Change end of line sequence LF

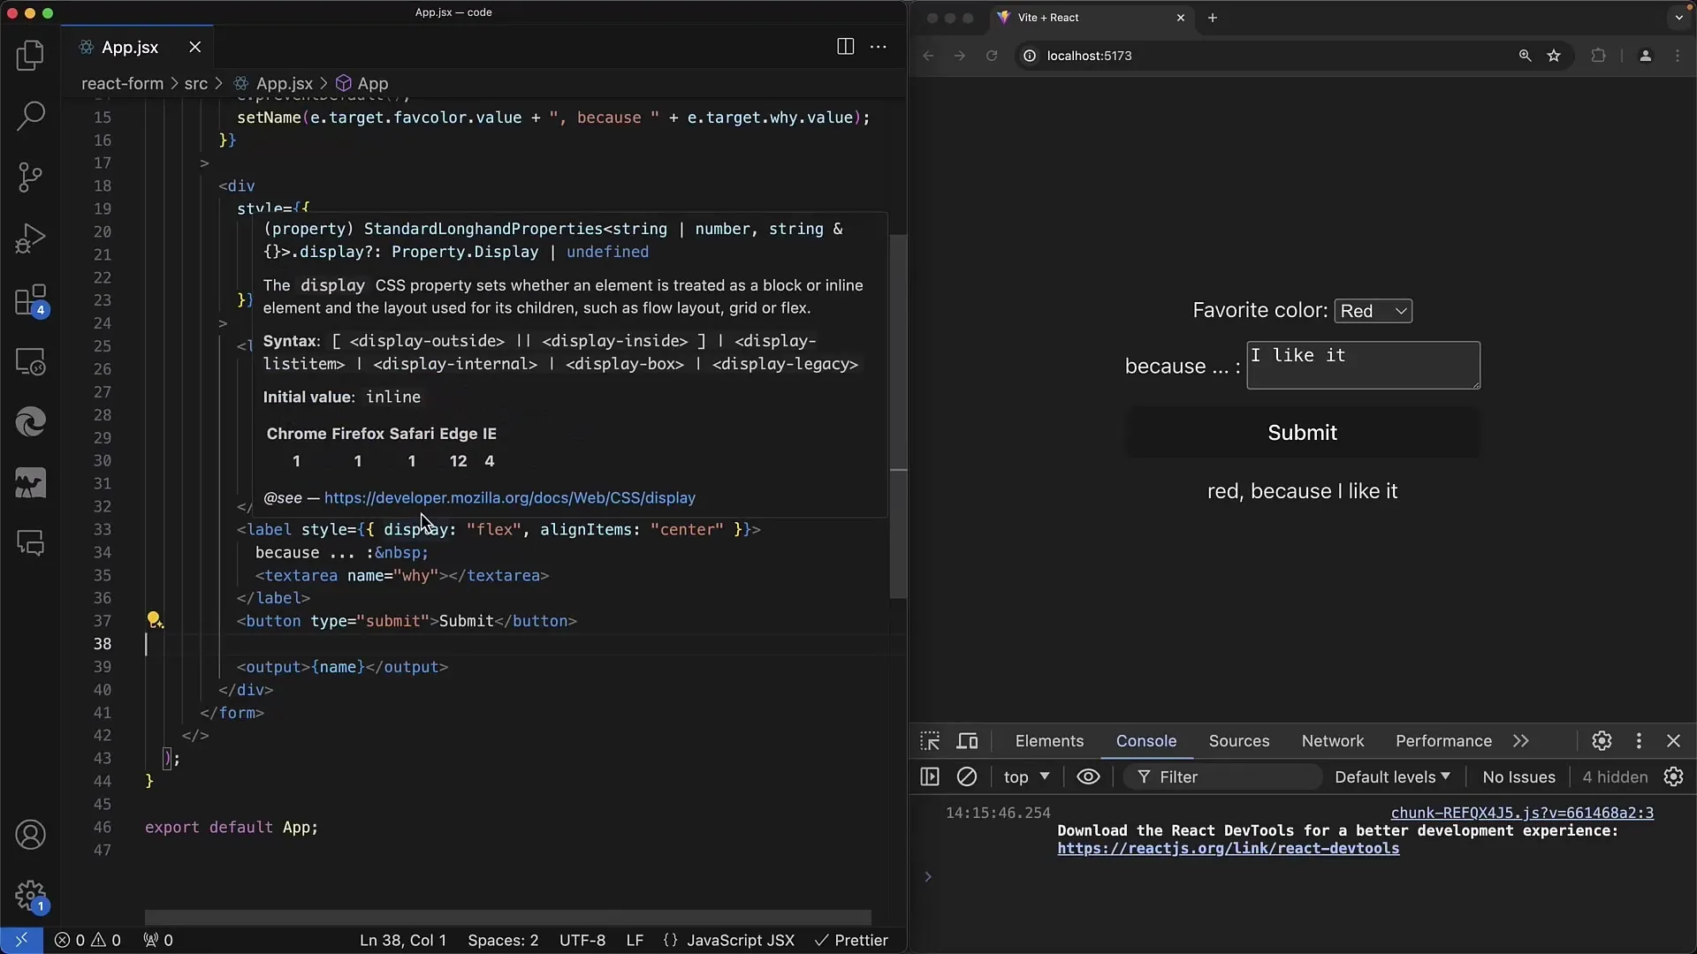tap(635, 940)
